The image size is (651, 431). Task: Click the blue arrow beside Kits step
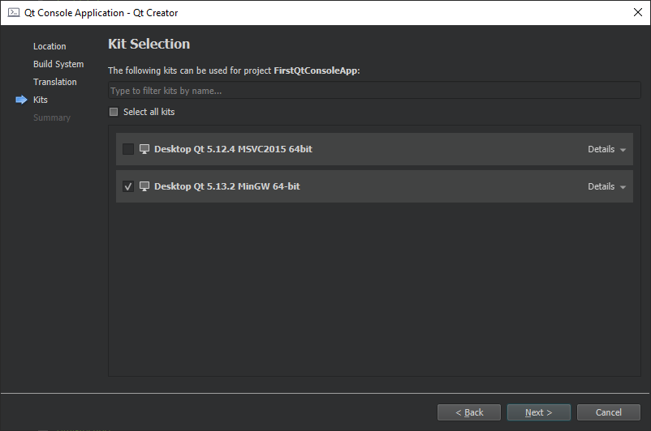[21, 100]
